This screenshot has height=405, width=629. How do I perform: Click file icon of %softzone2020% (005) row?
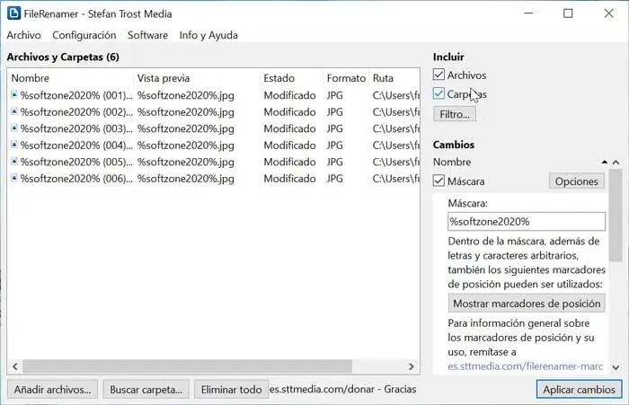click(14, 162)
